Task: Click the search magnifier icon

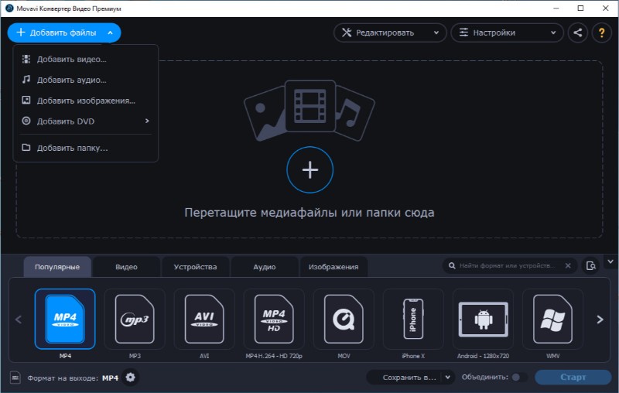Action: click(452, 265)
